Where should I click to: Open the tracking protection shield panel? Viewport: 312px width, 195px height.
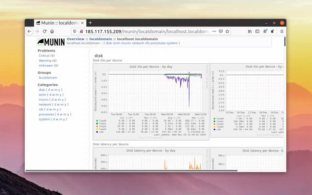pos(74,31)
